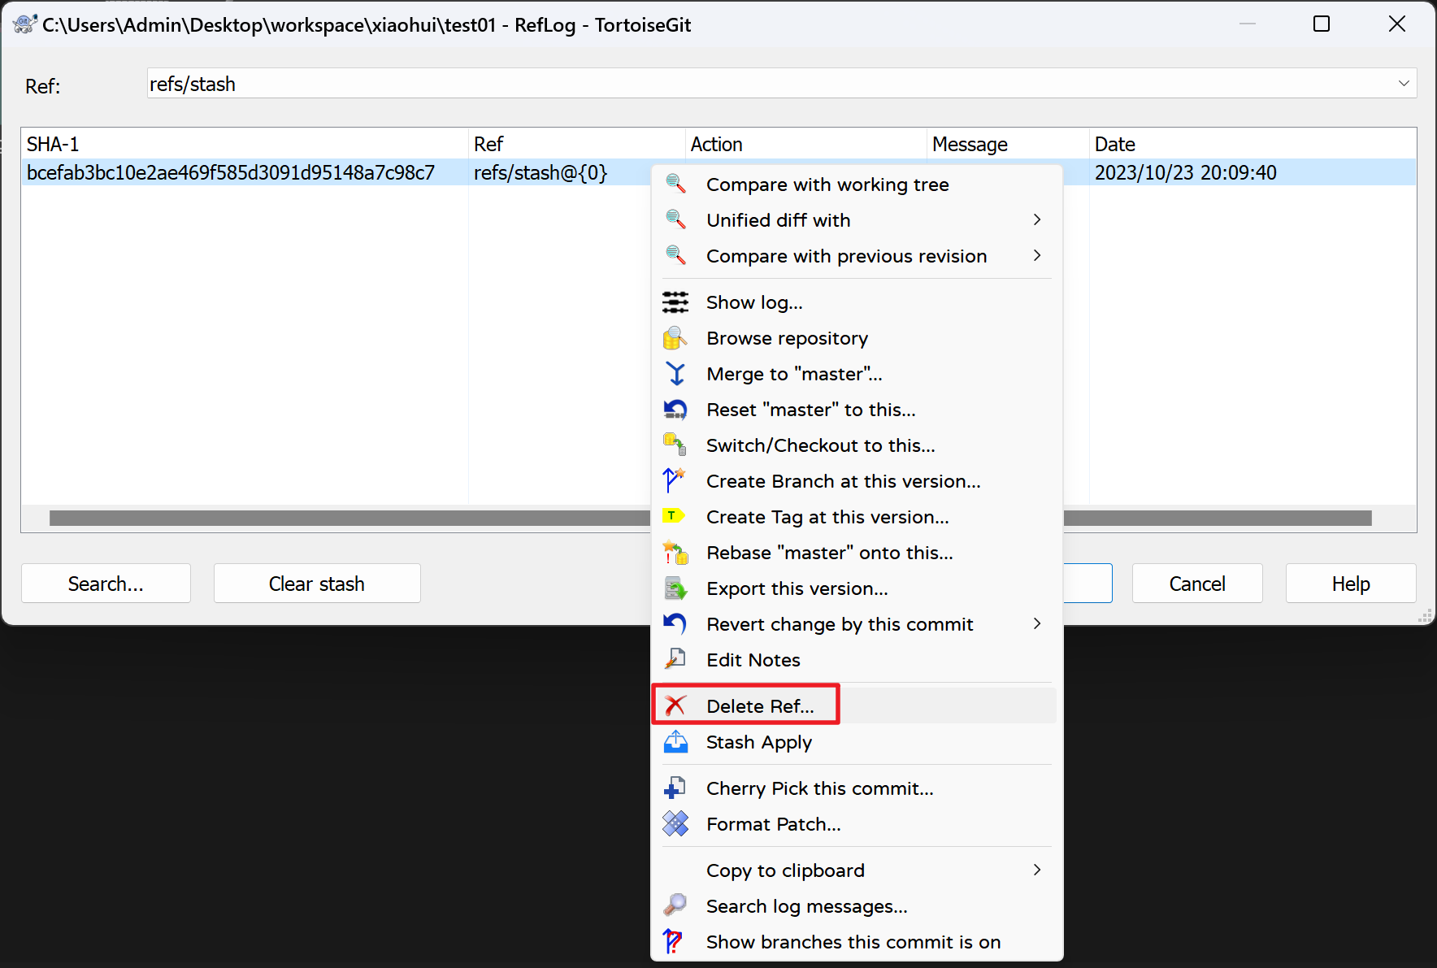Click the Date column header
1437x968 pixels.
coord(1252,144)
